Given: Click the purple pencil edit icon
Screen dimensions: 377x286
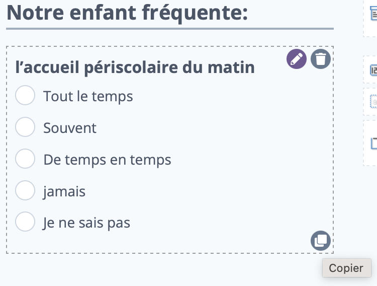Looking at the screenshot, I should 297,59.
